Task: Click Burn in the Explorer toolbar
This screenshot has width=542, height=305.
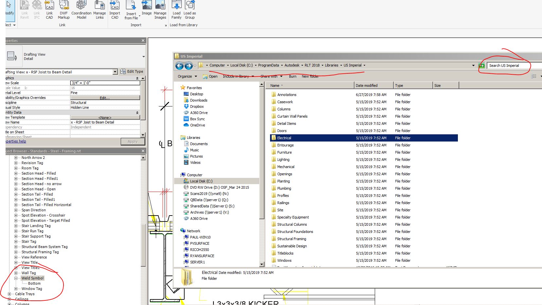Action: click(292, 76)
